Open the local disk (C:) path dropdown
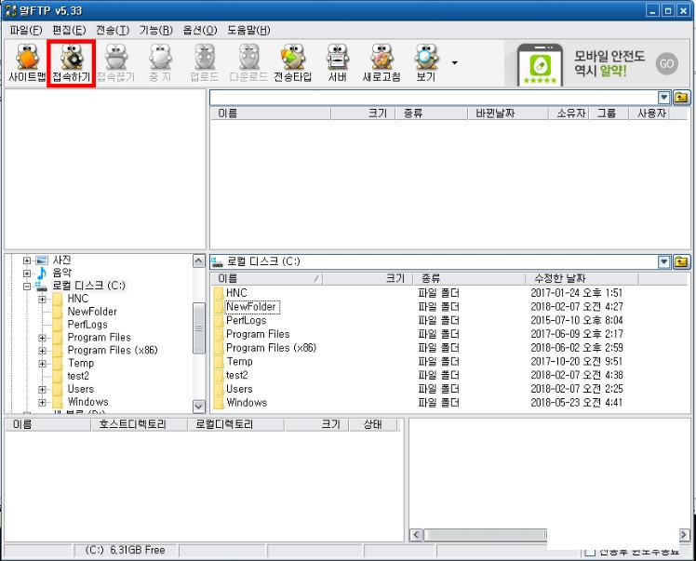Viewport: 696px width, 561px height. point(664,262)
